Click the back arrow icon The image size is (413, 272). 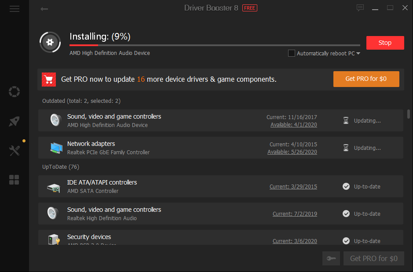pos(44,9)
